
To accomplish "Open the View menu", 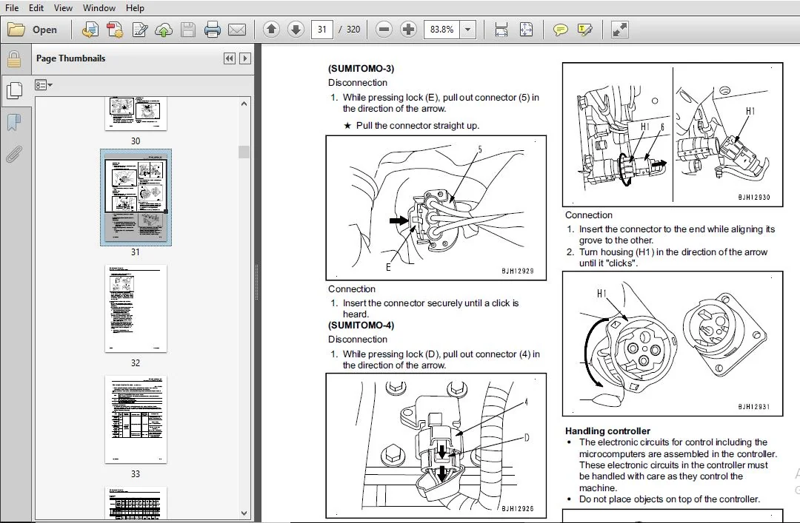I will (63, 7).
